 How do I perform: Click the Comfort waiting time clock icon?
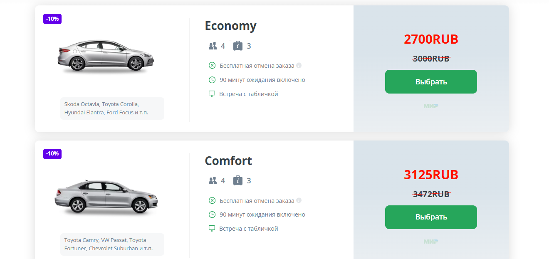(212, 215)
